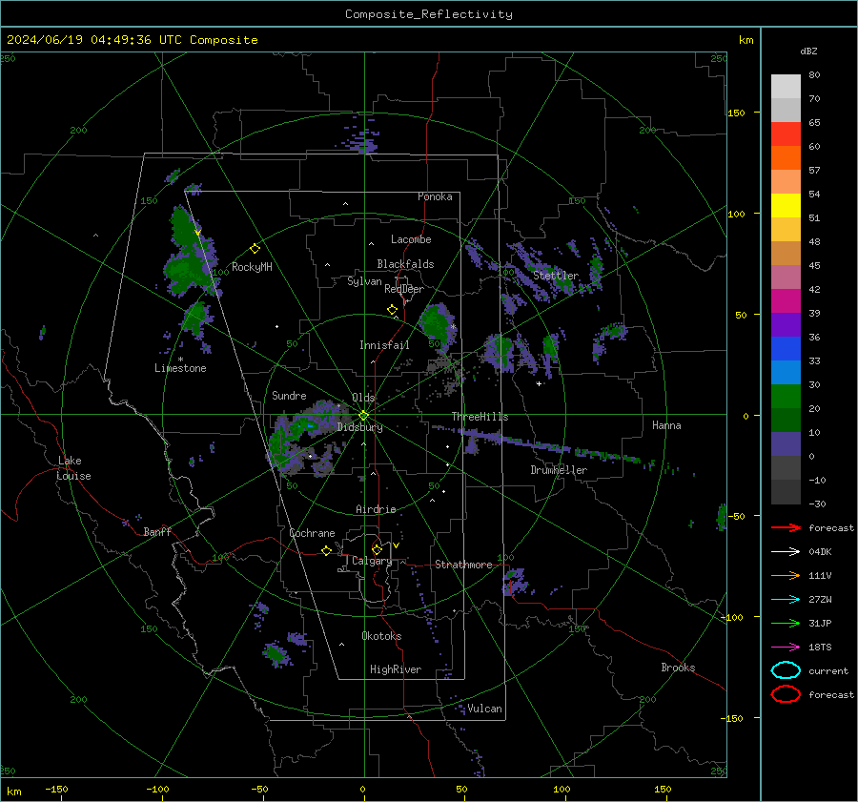Click the green echo cell northwest of RockyMH
The image size is (858, 802).
coord(188,253)
